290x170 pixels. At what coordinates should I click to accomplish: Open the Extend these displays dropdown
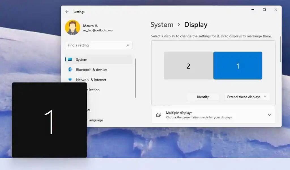click(247, 97)
